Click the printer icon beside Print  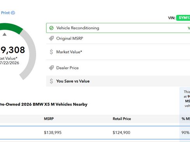(x=13, y=13)
